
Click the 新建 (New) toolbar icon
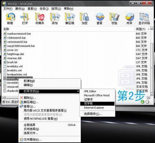10,19
